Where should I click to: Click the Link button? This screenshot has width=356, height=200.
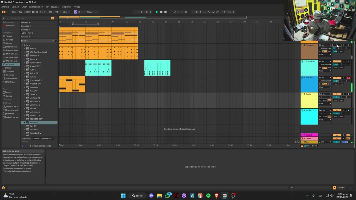(x=14, y=12)
